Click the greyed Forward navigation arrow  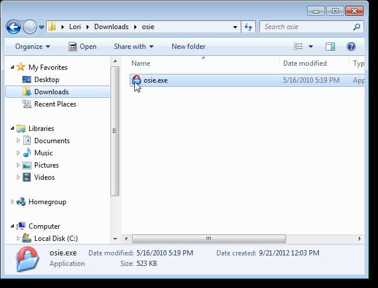pos(30,27)
